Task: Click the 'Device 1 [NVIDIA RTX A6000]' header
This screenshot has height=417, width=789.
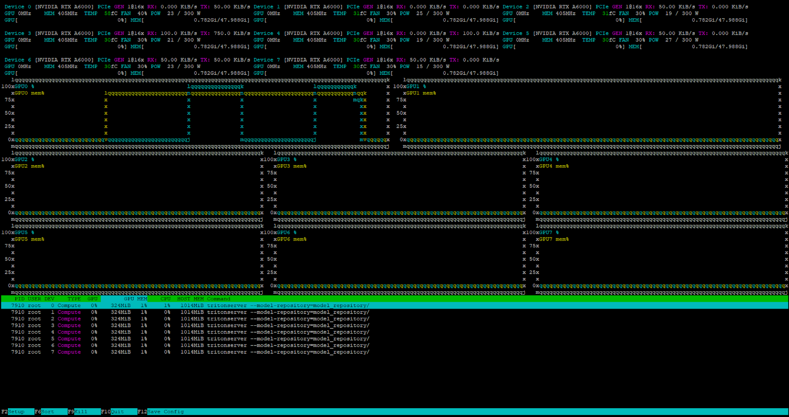Action: click(298, 7)
